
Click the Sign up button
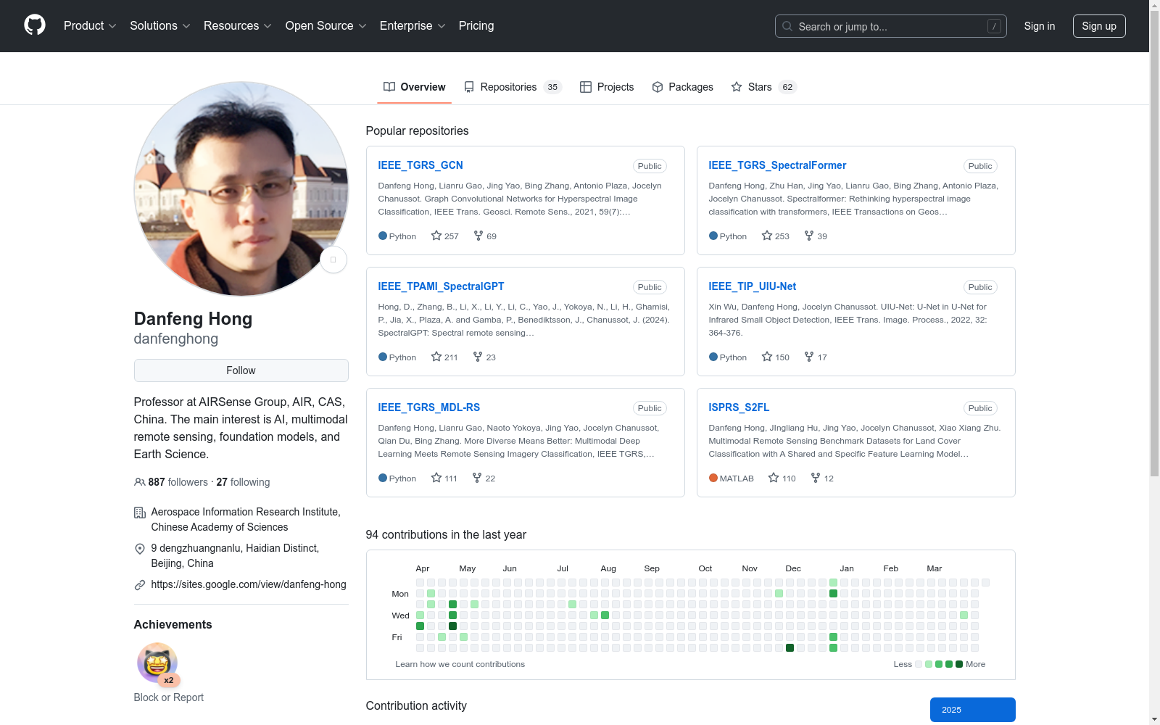(1099, 26)
